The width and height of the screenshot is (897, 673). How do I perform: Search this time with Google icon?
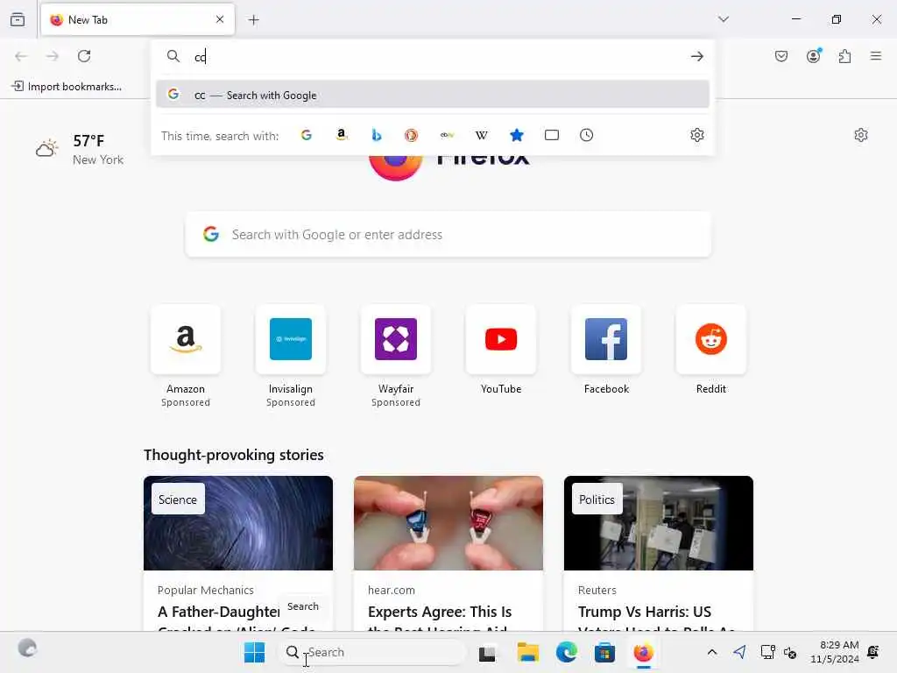[x=306, y=135]
